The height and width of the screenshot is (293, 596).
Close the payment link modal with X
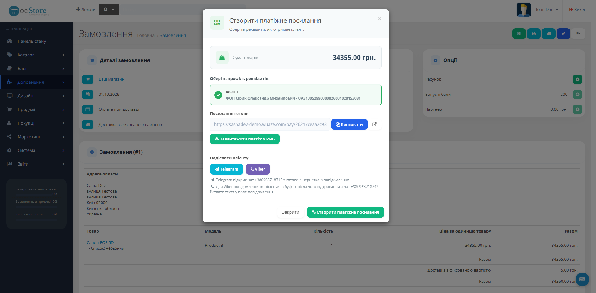[x=379, y=19]
